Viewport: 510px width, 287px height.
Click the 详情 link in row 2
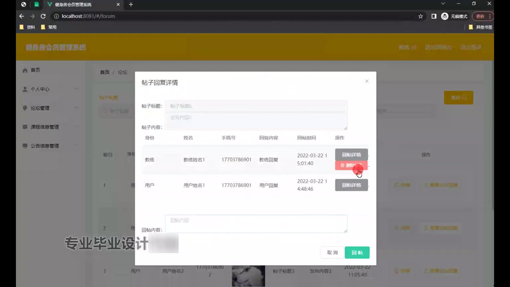[x=402, y=228]
